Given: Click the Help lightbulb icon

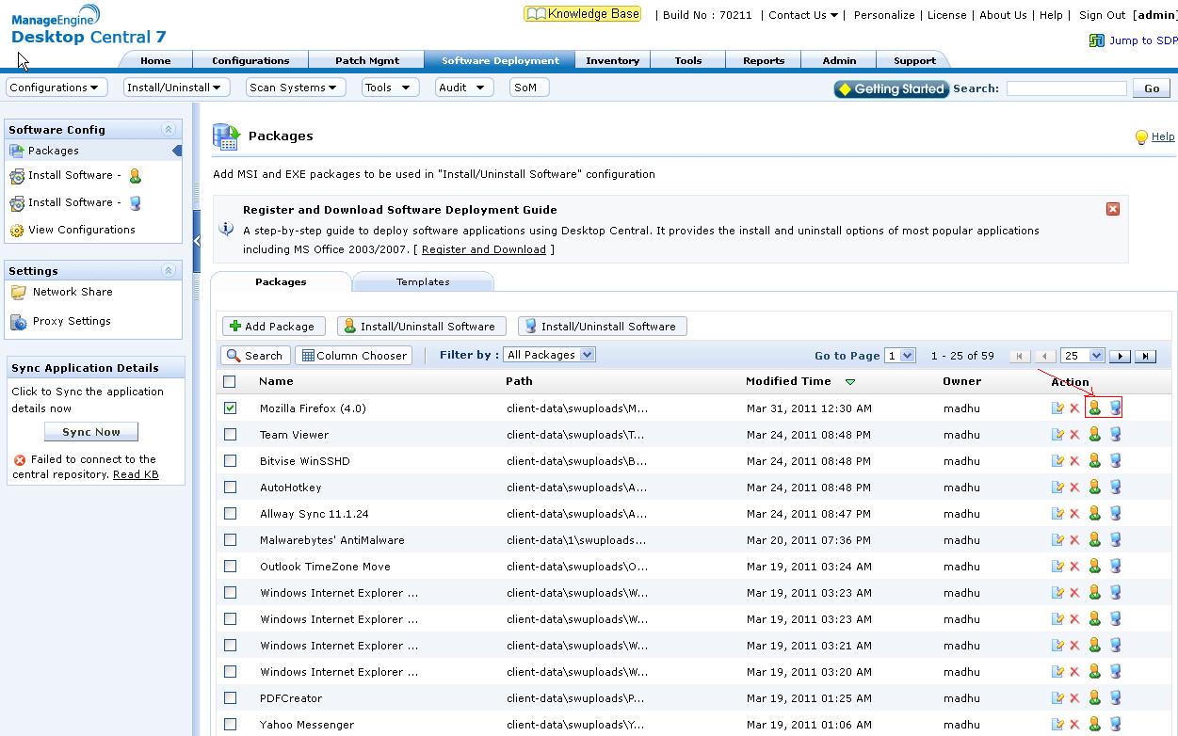Looking at the screenshot, I should coord(1141,137).
